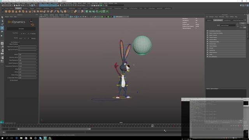Click the Weight value field
249x140 pixels.
coord(28,54)
